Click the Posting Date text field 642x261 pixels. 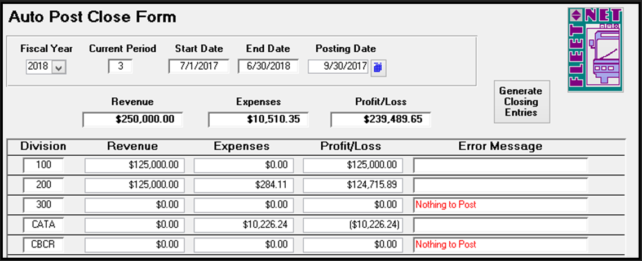[338, 66]
